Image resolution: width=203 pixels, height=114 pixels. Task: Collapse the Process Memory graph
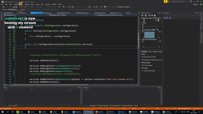click(141, 30)
